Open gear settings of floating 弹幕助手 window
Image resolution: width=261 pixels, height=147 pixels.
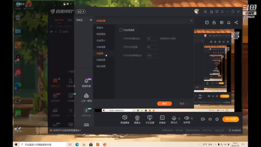(68, 4)
